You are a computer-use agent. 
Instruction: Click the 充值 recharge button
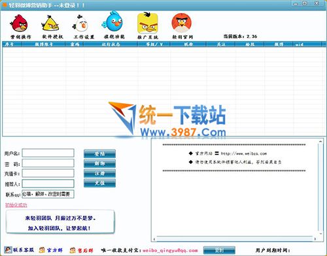(x=99, y=183)
